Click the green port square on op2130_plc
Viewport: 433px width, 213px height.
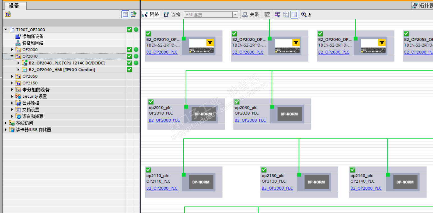299,175
